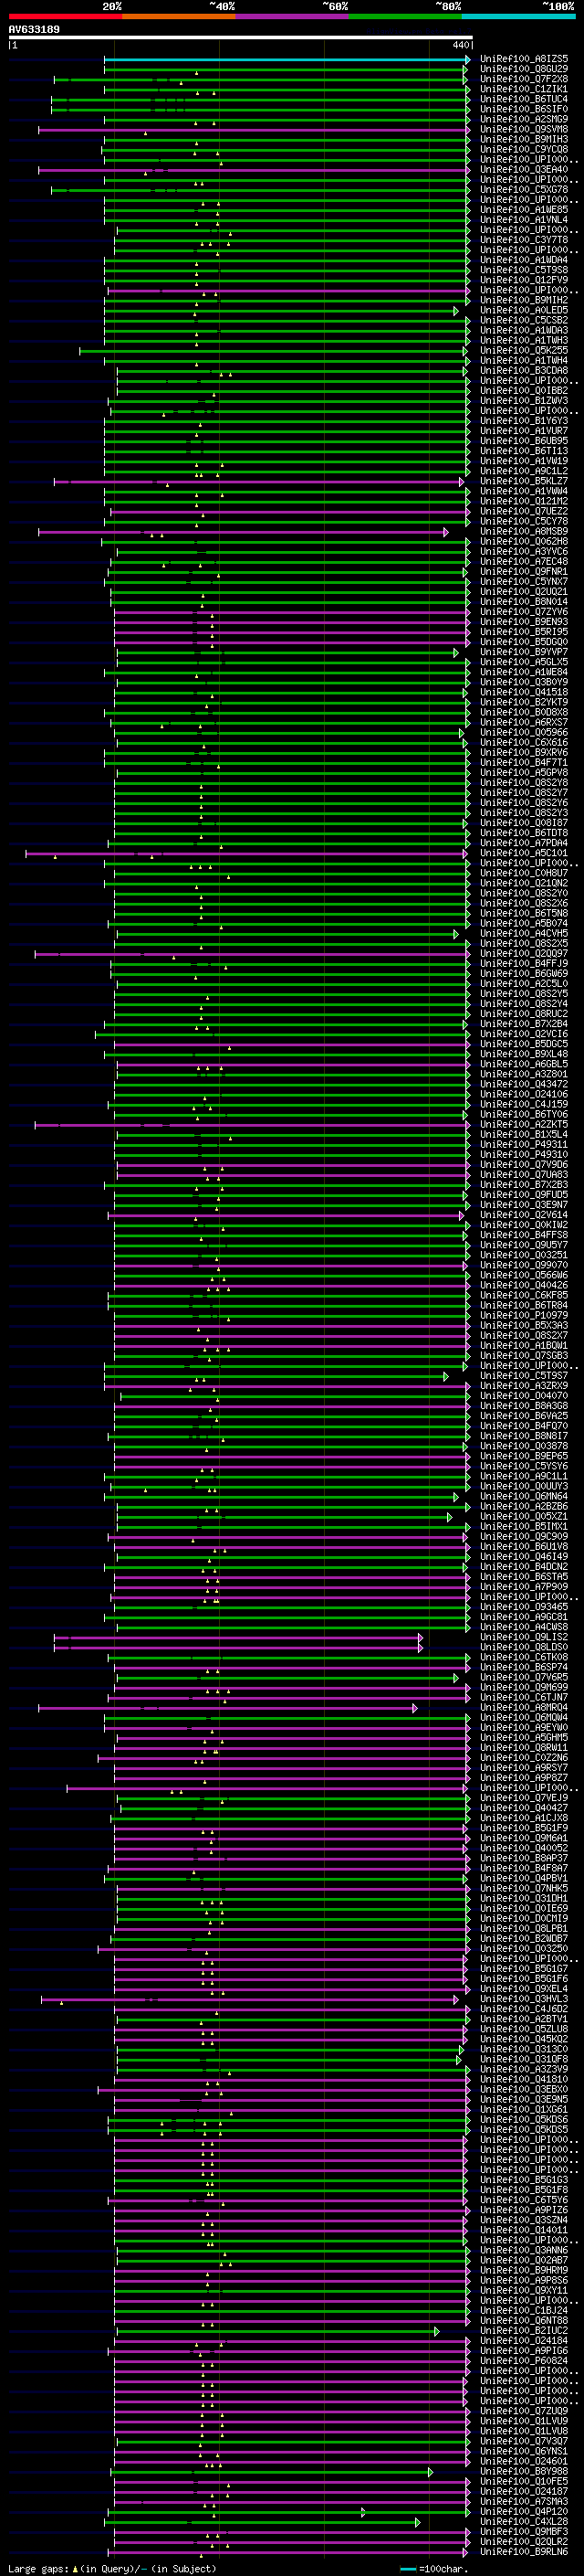Screen dimensions: 584x2576
Task: Click the yellow large-gaps triangle in legend
Action: 76,2569
